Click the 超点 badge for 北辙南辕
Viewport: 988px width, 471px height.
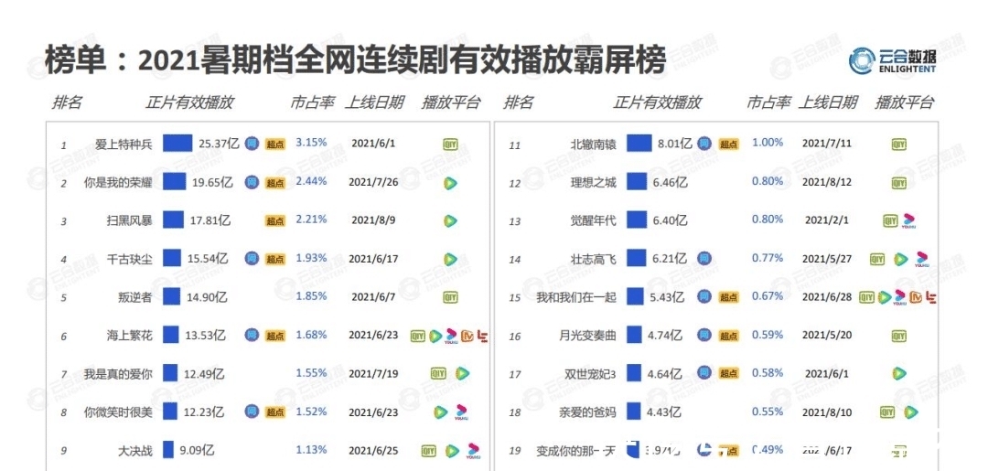coord(729,145)
